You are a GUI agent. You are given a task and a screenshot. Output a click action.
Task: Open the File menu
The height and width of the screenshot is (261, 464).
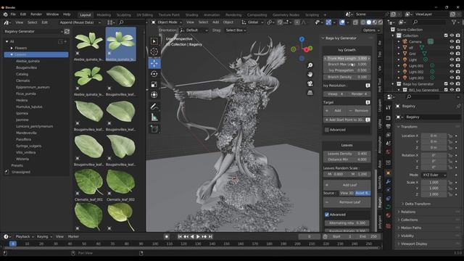pos(13,14)
